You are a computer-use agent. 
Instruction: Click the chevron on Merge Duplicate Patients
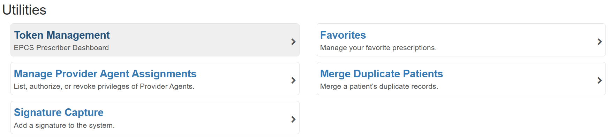(x=600, y=80)
